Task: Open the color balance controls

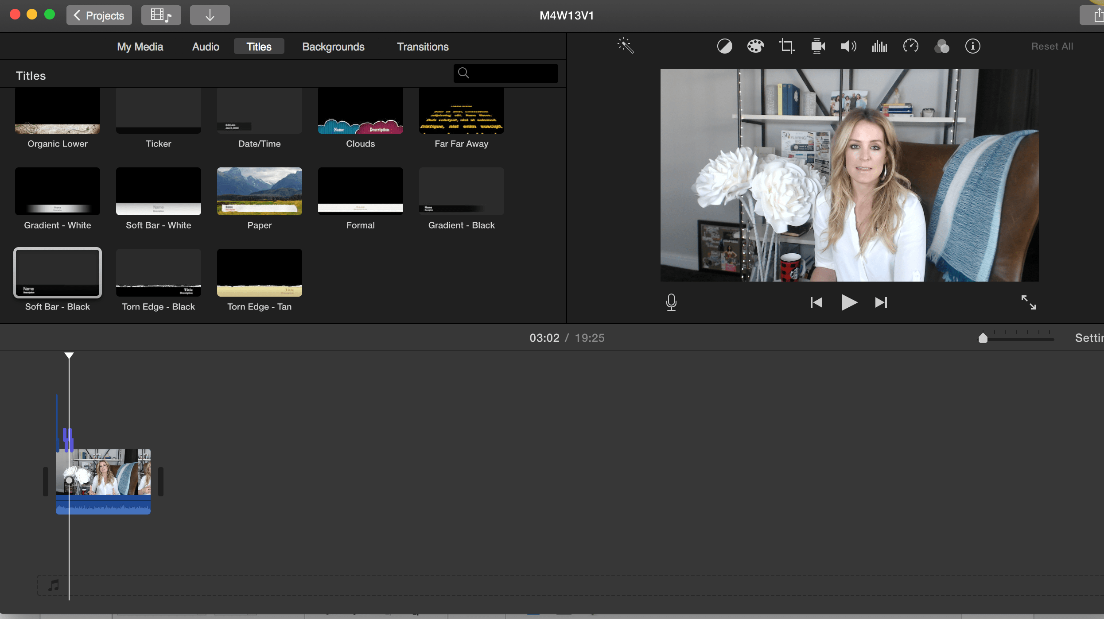Action: point(725,46)
